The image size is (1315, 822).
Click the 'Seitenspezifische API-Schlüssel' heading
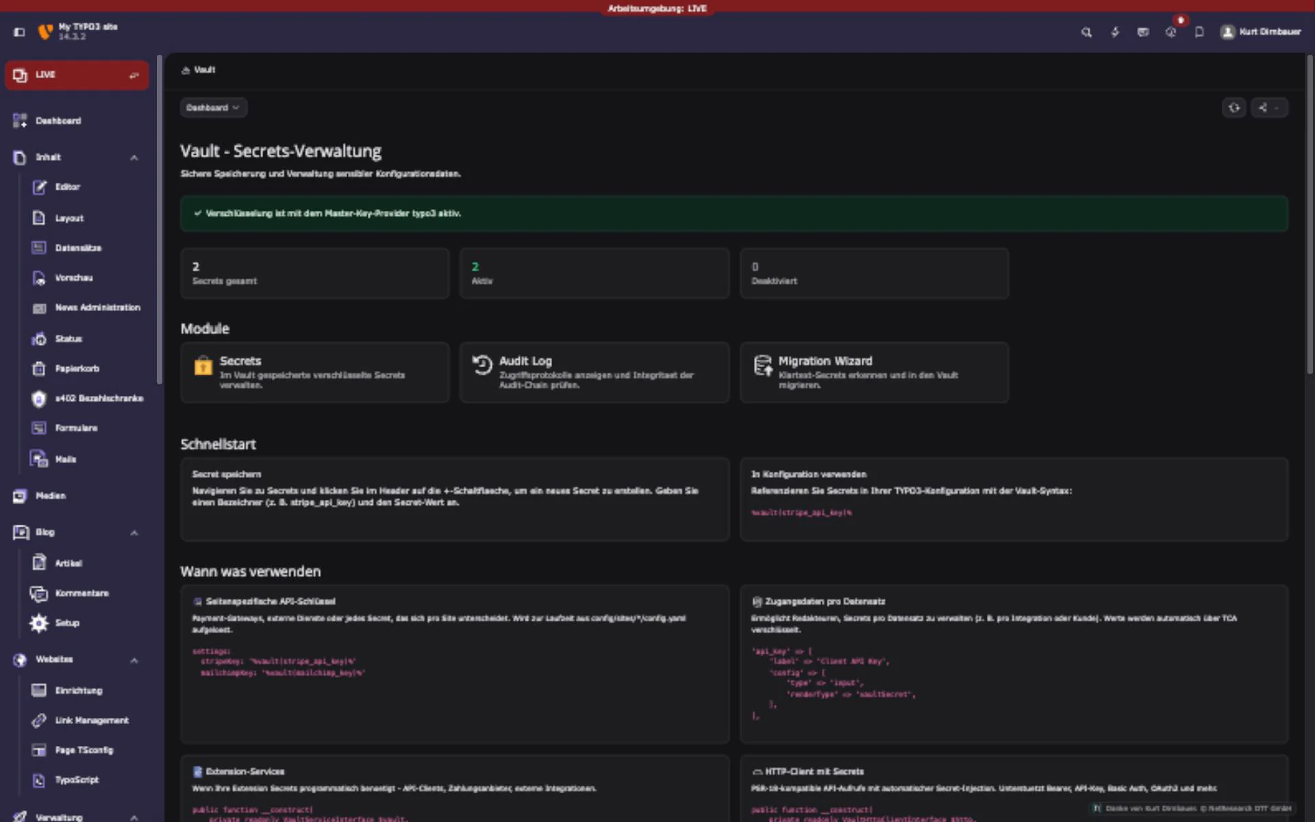click(x=271, y=601)
